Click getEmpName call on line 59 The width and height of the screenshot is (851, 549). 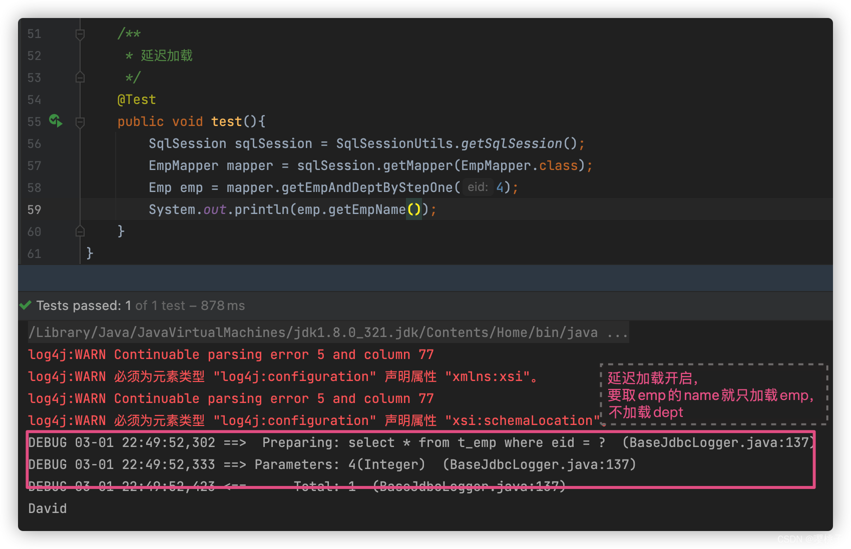pos(367,209)
